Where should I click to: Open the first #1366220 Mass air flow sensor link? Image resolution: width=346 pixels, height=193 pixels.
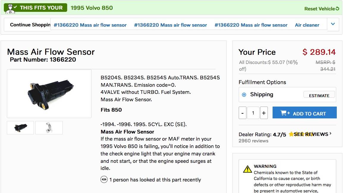tap(90, 25)
